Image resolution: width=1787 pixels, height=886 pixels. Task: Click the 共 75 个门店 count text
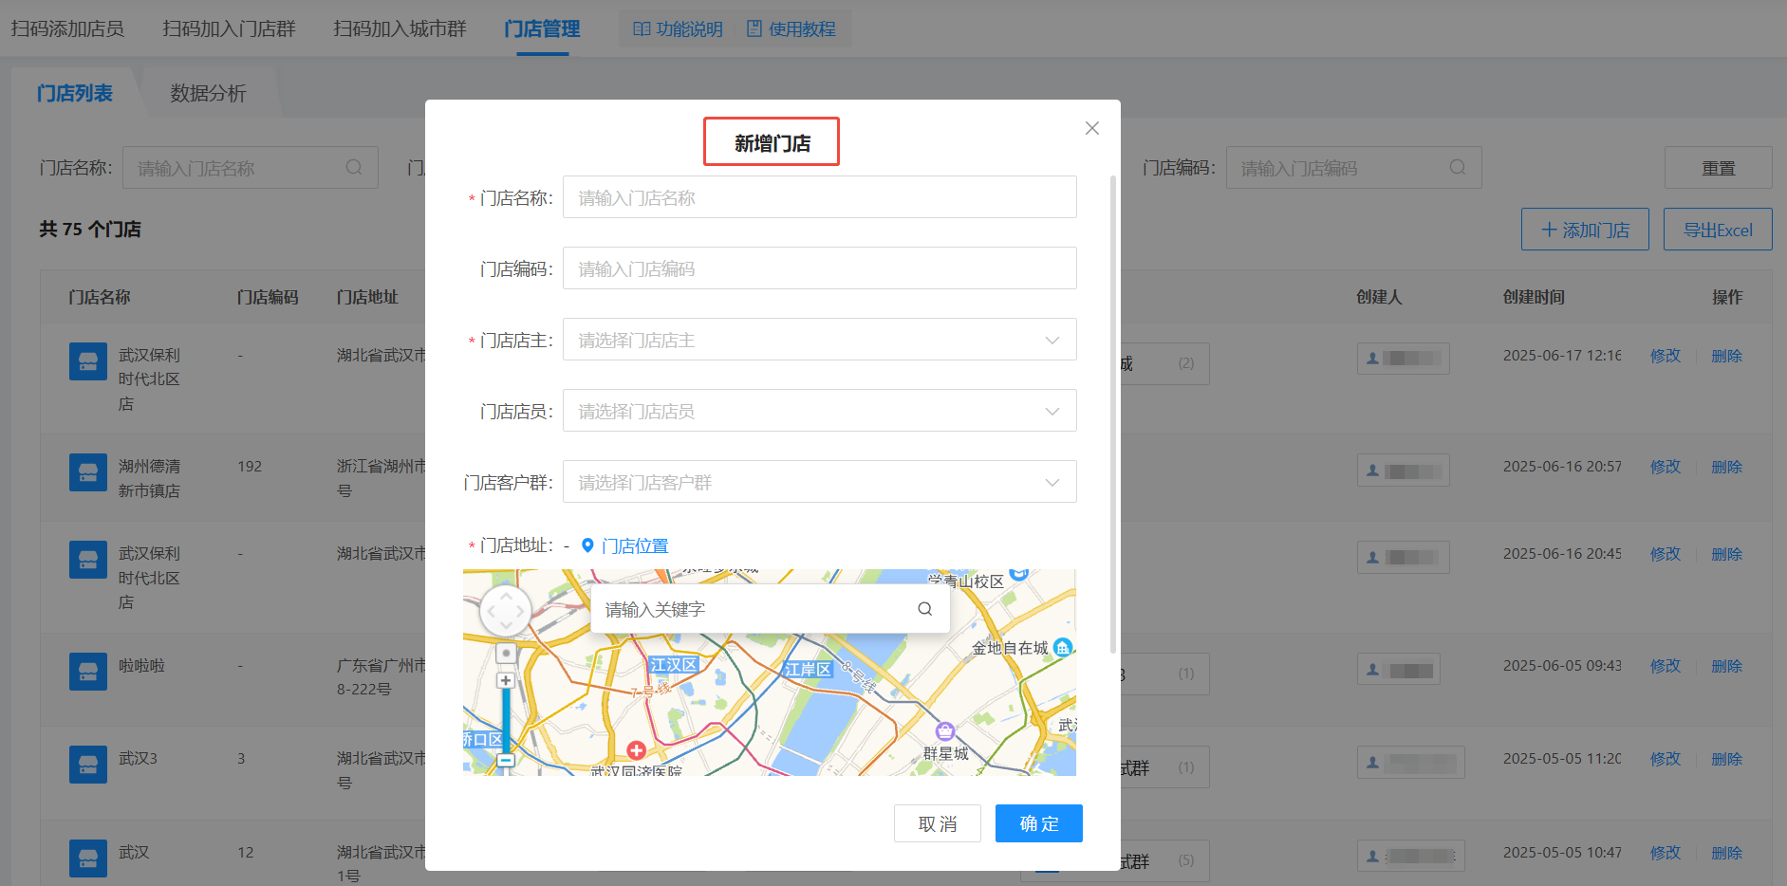tap(90, 229)
